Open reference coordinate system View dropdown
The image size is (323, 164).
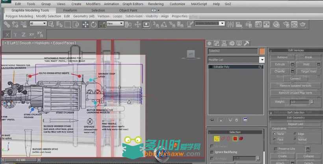tap(115, 24)
